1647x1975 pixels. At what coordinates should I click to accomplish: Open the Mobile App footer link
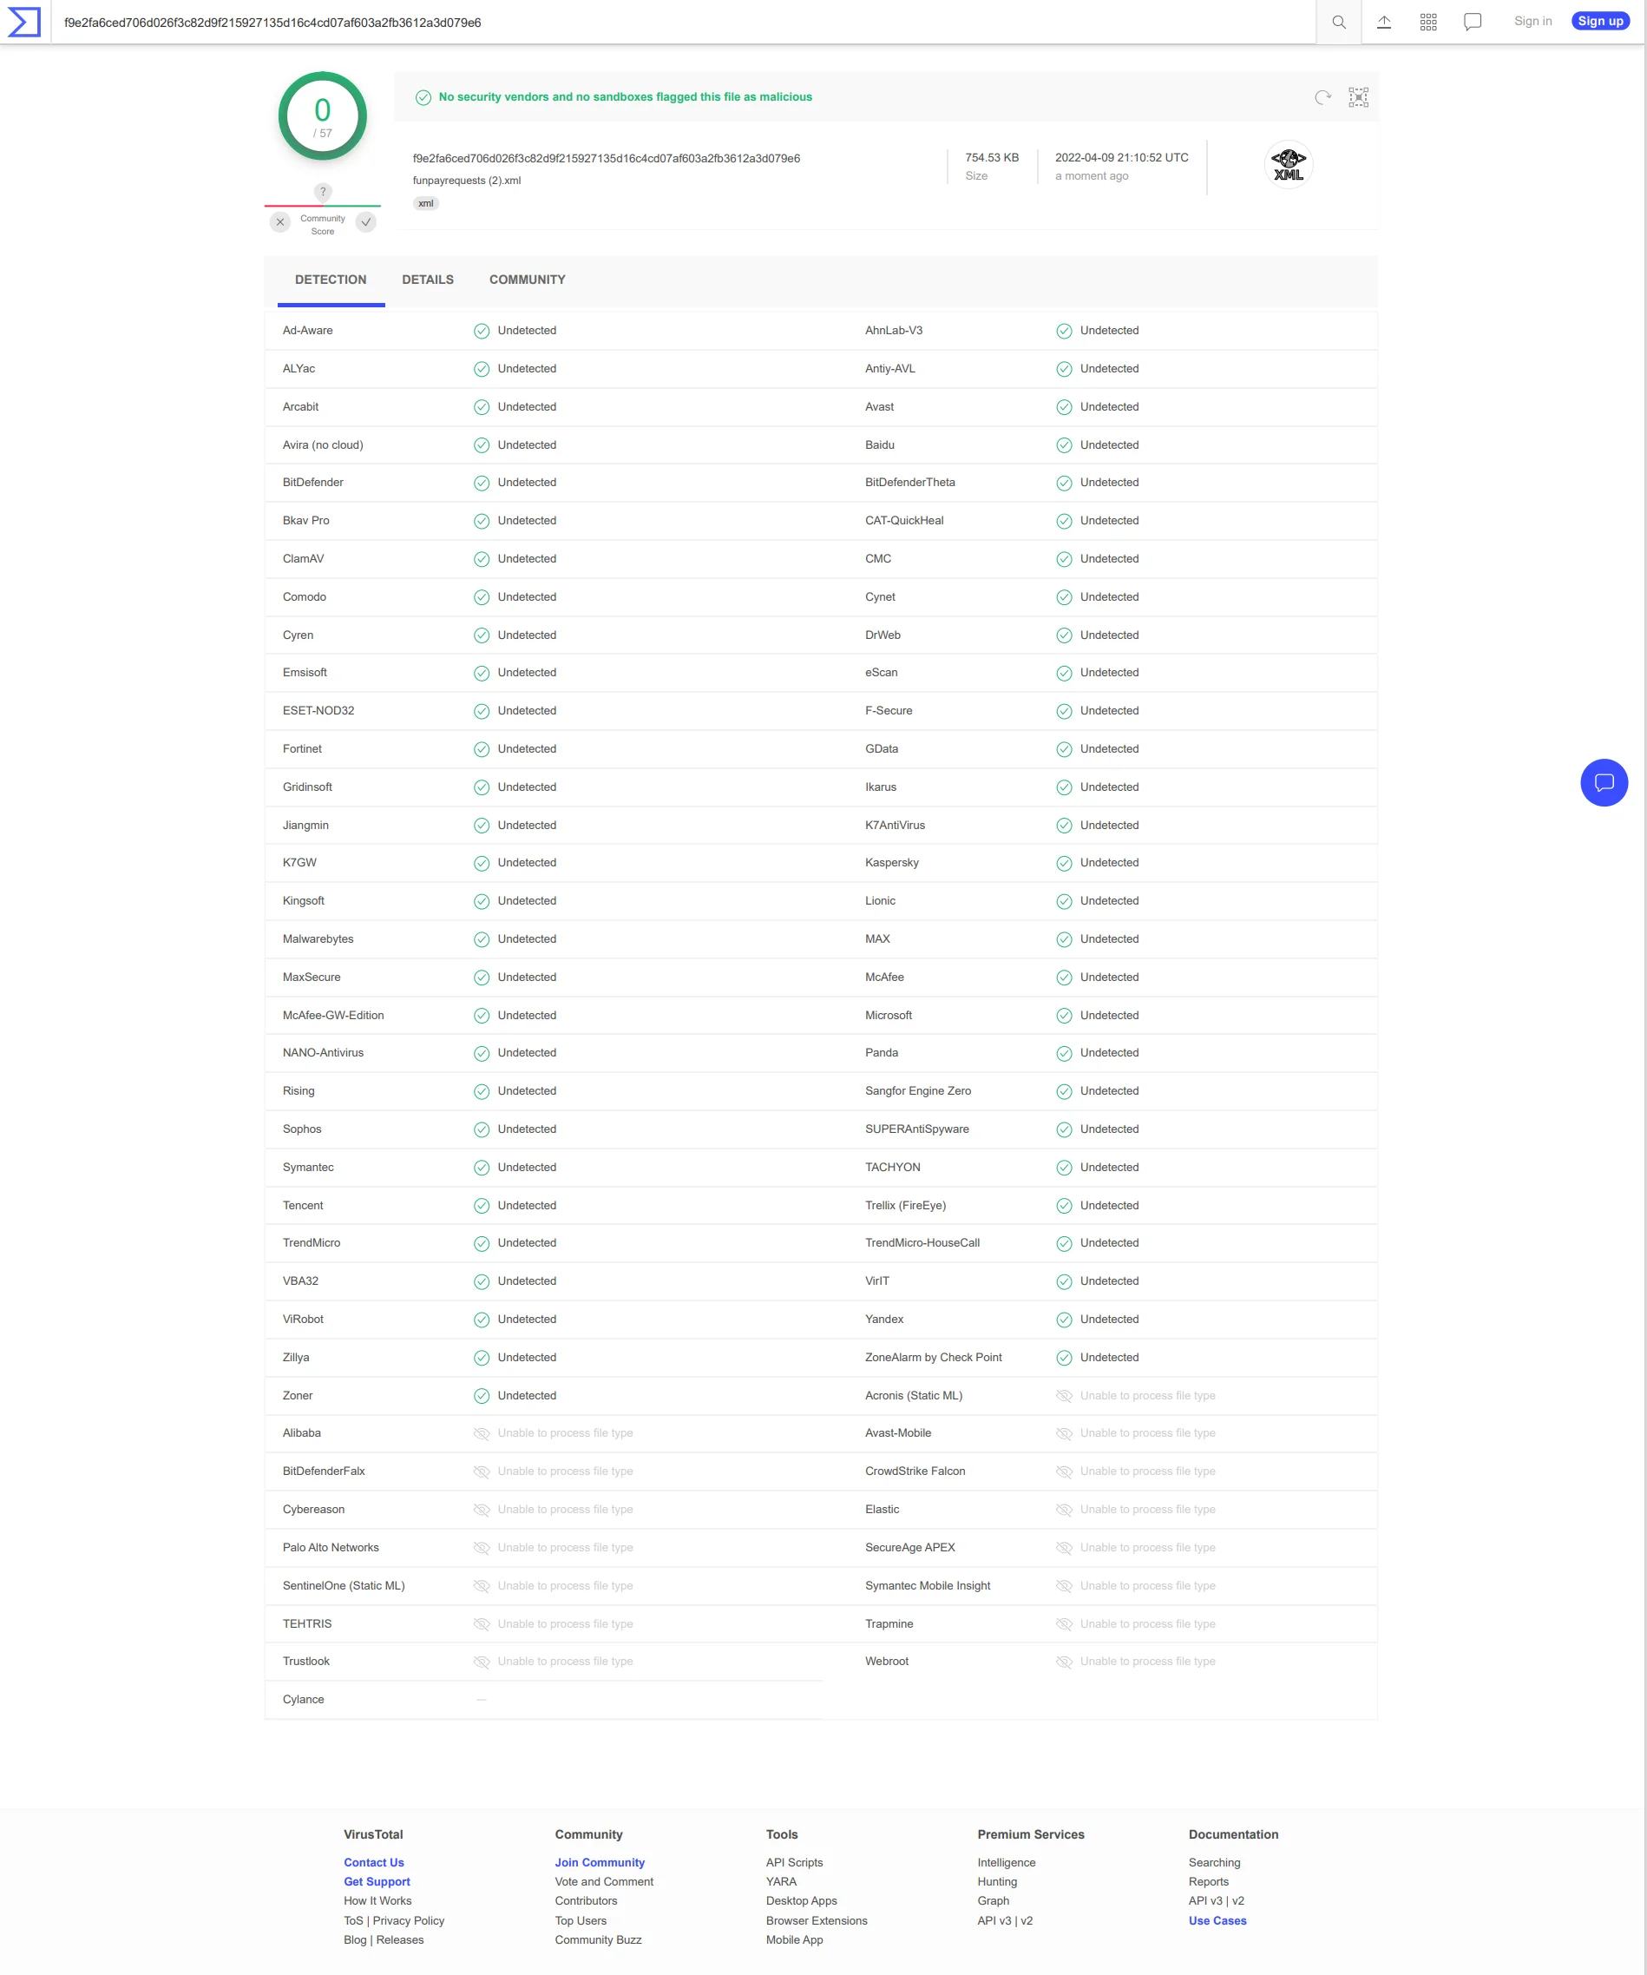[794, 1939]
